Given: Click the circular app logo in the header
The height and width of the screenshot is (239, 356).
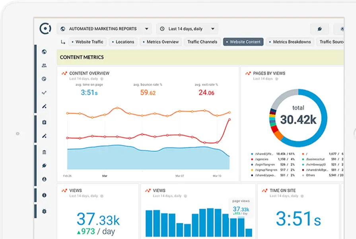Looking at the screenshot, I should (45, 29).
